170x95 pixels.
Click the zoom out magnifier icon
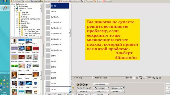(x=157, y=78)
